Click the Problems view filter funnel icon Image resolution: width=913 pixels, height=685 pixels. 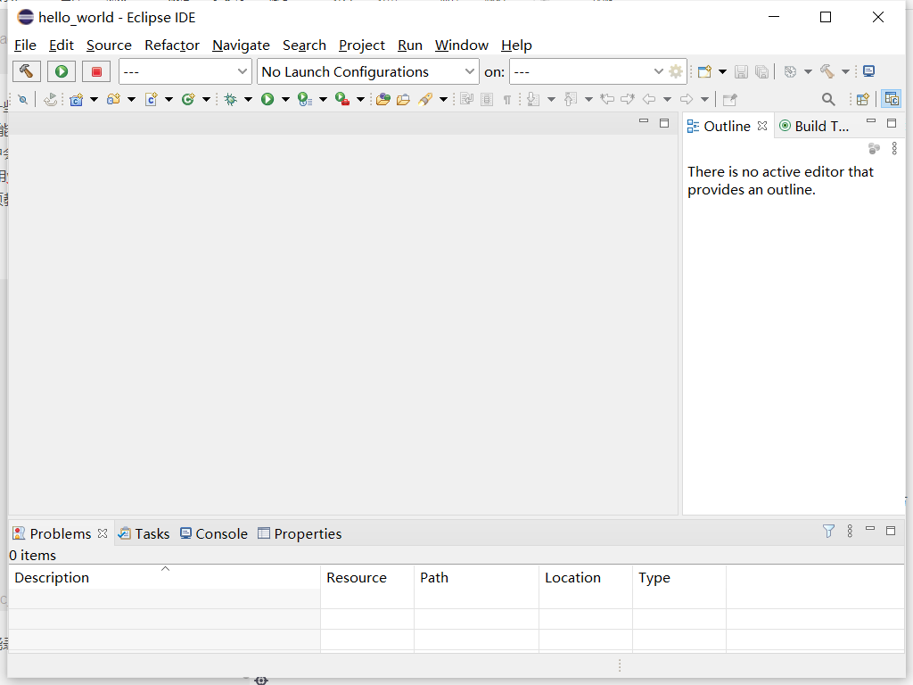(x=828, y=532)
